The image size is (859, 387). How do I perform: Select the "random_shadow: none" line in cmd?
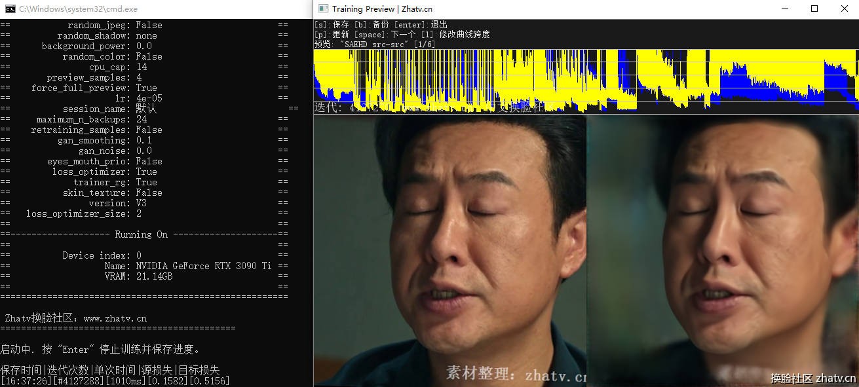click(107, 35)
